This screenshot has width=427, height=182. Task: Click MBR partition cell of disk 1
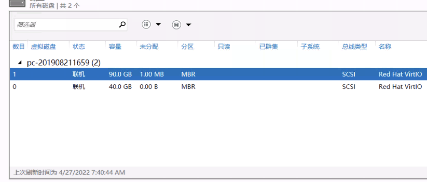click(188, 74)
